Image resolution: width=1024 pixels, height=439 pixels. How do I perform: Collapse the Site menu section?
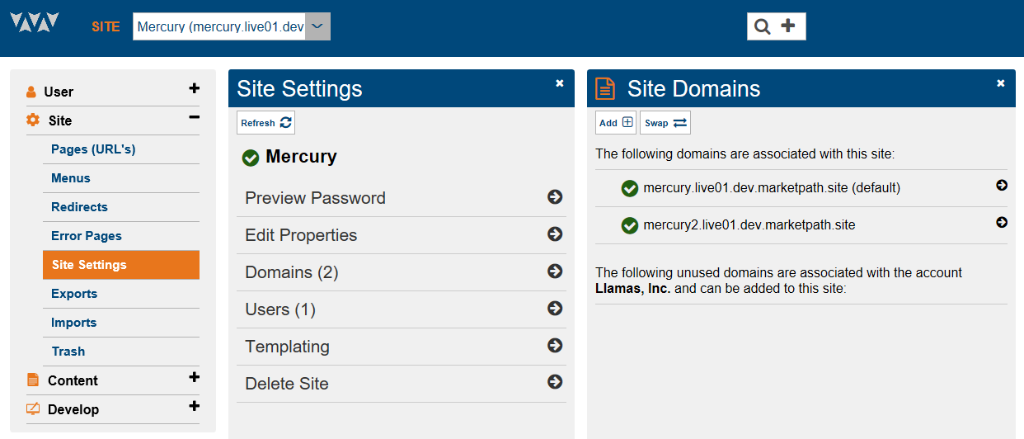(x=194, y=119)
